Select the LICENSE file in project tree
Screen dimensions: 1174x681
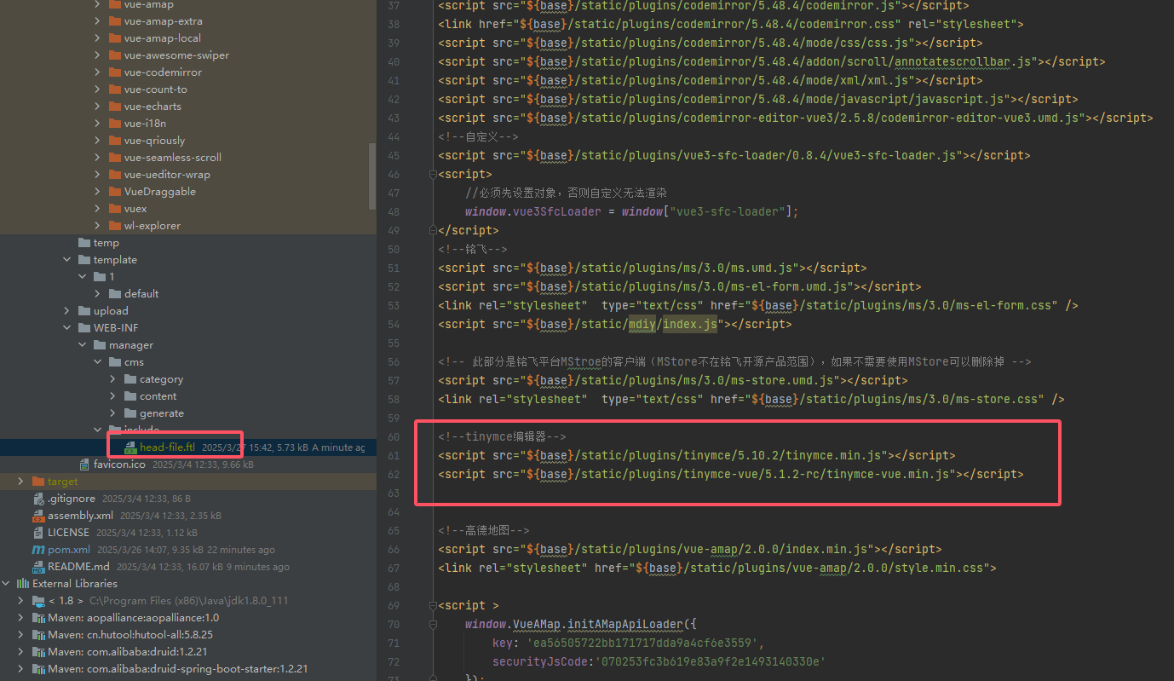coord(68,533)
